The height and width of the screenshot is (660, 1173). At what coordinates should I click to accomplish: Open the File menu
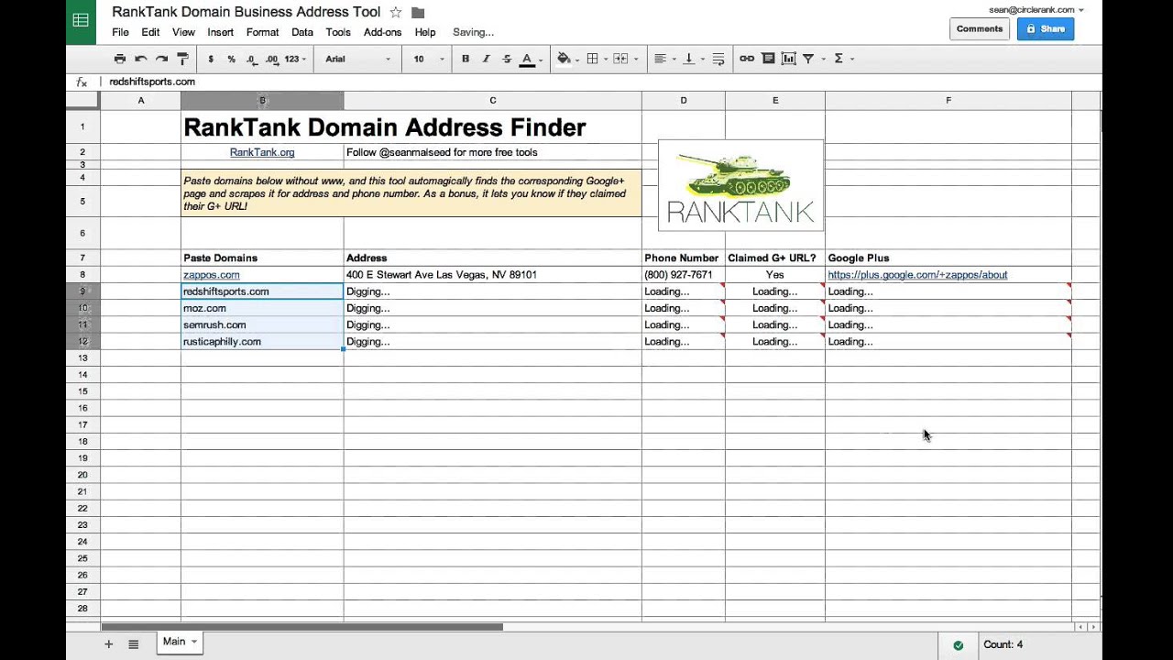coord(120,32)
